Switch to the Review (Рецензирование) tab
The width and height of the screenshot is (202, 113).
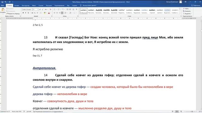(x=59, y=6)
